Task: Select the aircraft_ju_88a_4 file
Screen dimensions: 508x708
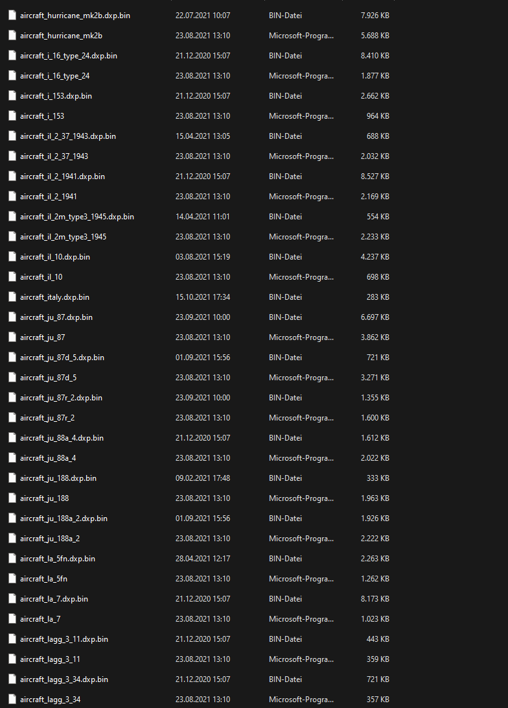Action: pos(48,458)
